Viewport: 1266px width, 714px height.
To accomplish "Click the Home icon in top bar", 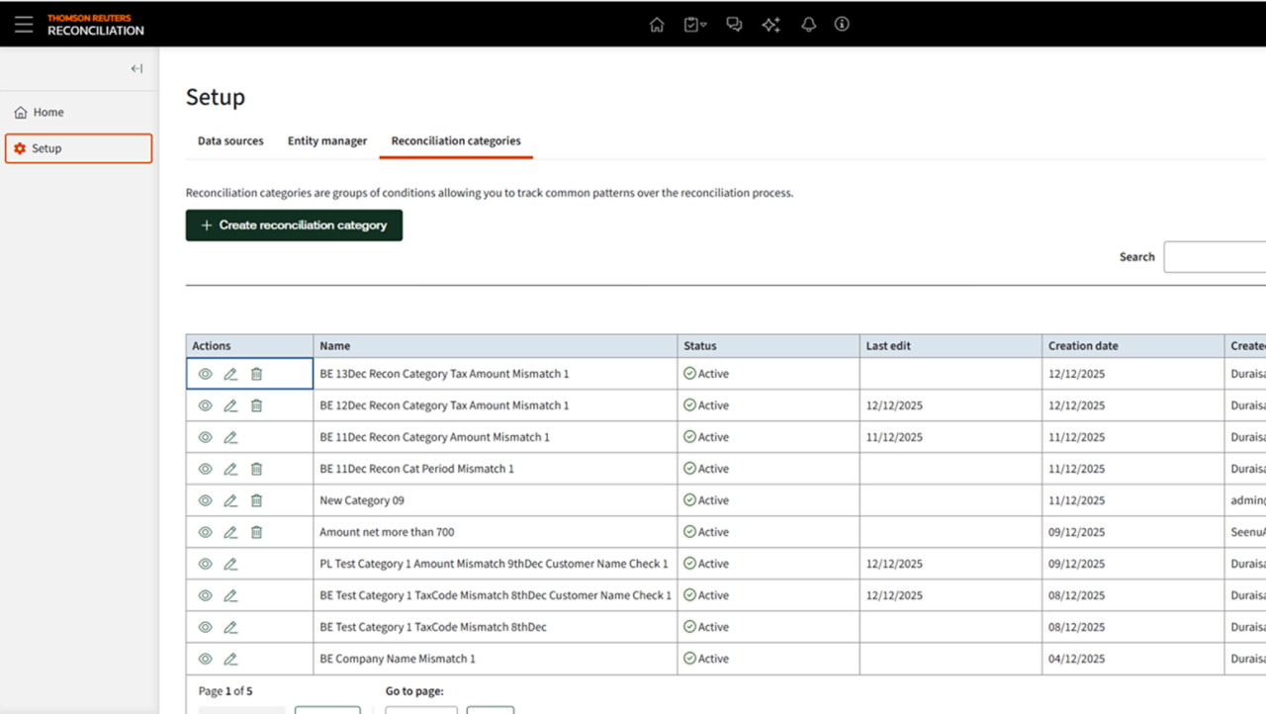I will [x=657, y=25].
